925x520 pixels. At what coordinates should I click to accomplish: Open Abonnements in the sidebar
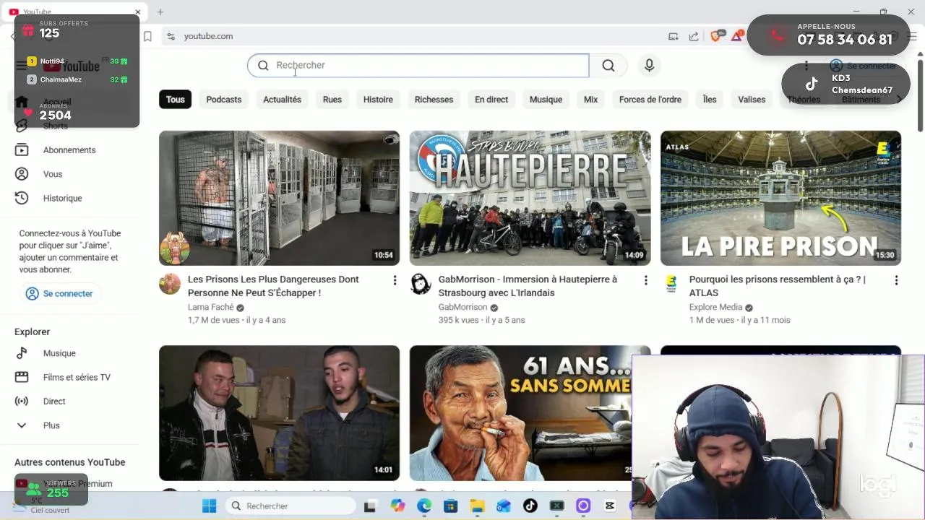point(70,150)
